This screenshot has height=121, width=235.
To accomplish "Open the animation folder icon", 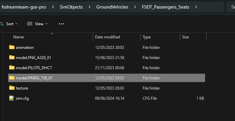I will [12, 47].
